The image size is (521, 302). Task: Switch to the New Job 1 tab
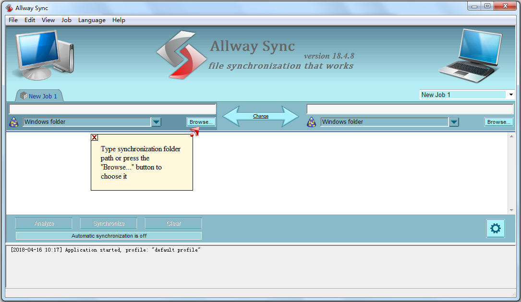[x=43, y=96]
